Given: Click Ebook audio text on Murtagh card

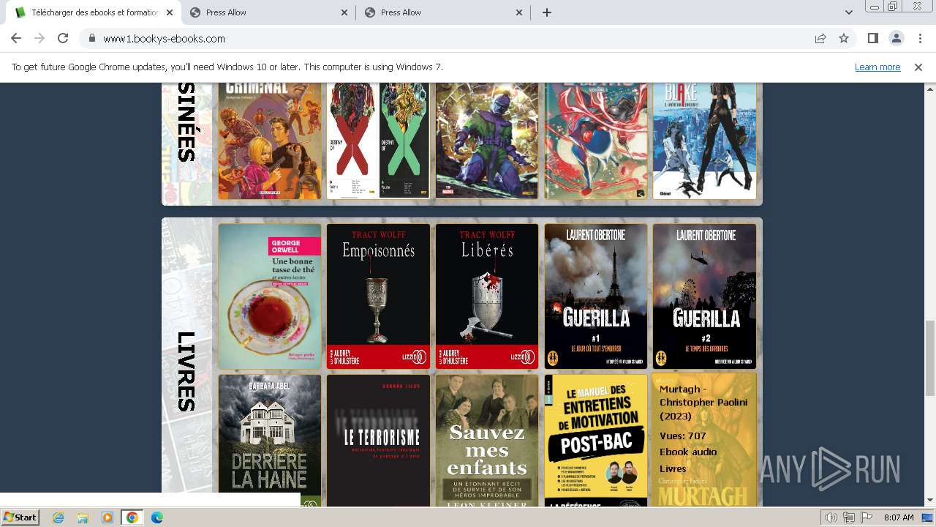Looking at the screenshot, I should click(688, 452).
